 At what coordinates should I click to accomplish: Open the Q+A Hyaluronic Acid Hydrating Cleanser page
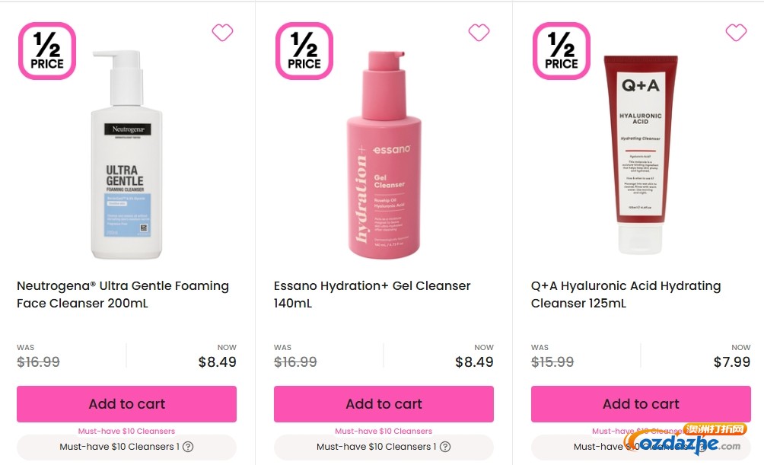[626, 295]
